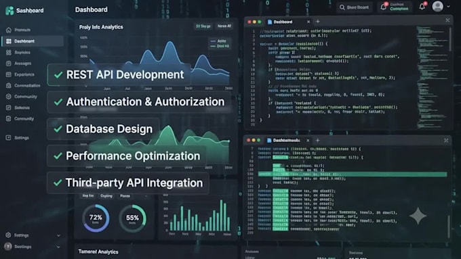Click the checkmark for Third-party API Integration
Viewport: 461px width, 259px height.
[x=58, y=183]
